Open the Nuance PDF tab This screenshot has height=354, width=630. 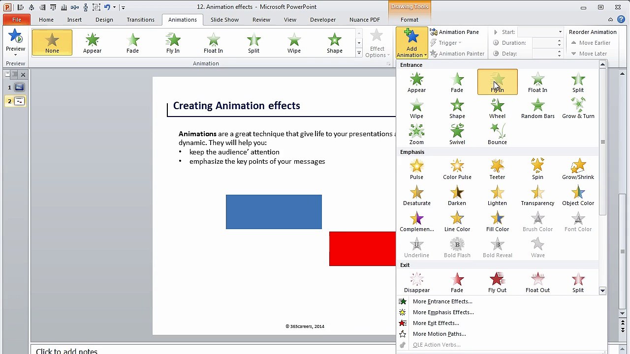(x=365, y=20)
